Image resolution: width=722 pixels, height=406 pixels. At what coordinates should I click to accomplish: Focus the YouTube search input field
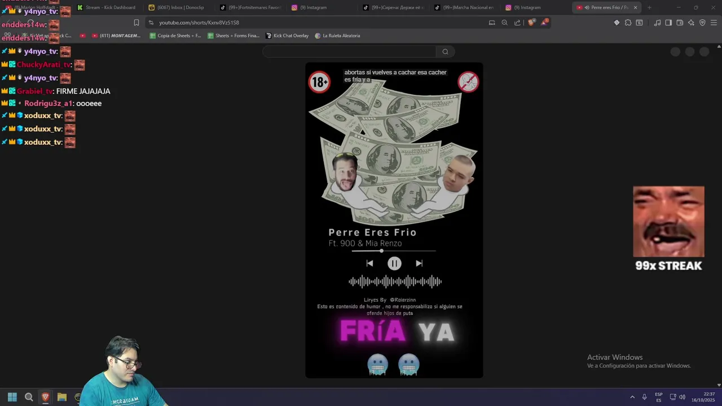(x=349, y=52)
